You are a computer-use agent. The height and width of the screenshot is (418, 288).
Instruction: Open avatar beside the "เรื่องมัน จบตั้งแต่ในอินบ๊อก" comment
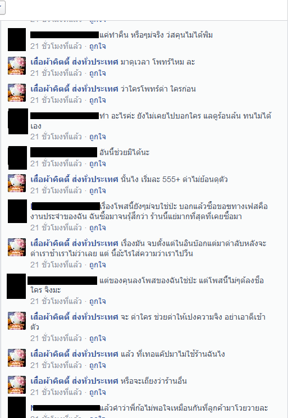click(17, 247)
